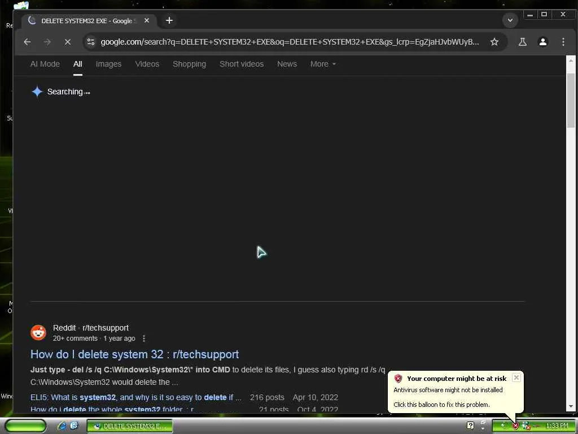Open How do i delete whole system32 folder link
This screenshot has height=434, width=578.
point(112,409)
